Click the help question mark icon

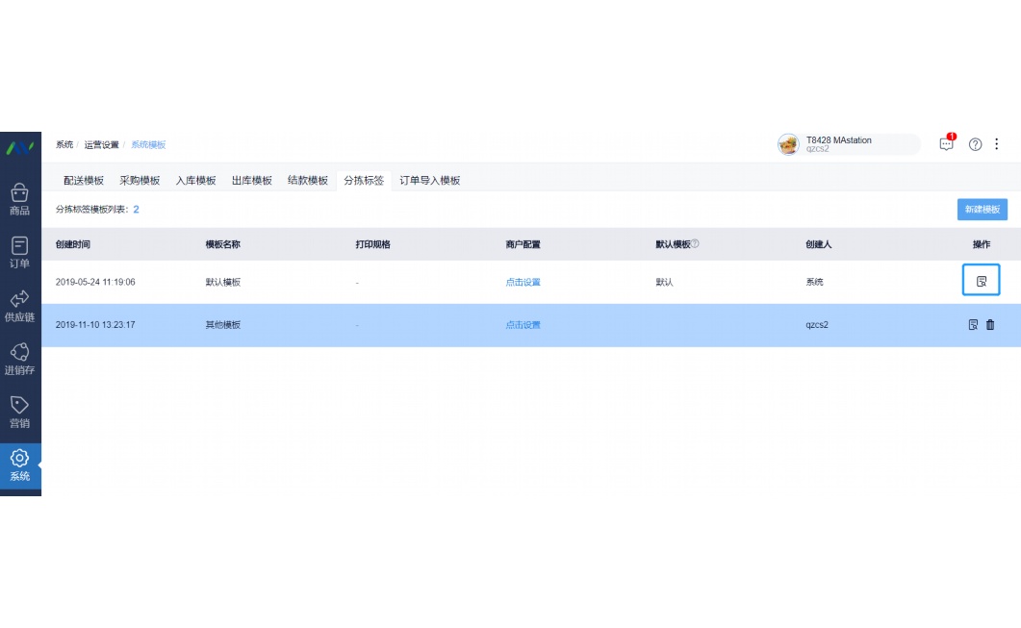click(x=975, y=144)
